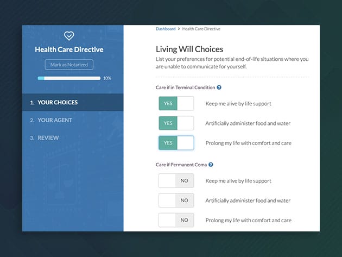342x257 pixels.
Task: Enable permanent coma life support switch
Action: 176,180
